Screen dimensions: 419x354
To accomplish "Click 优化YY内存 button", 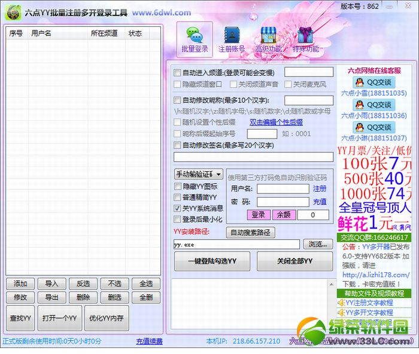I will (x=107, y=318).
